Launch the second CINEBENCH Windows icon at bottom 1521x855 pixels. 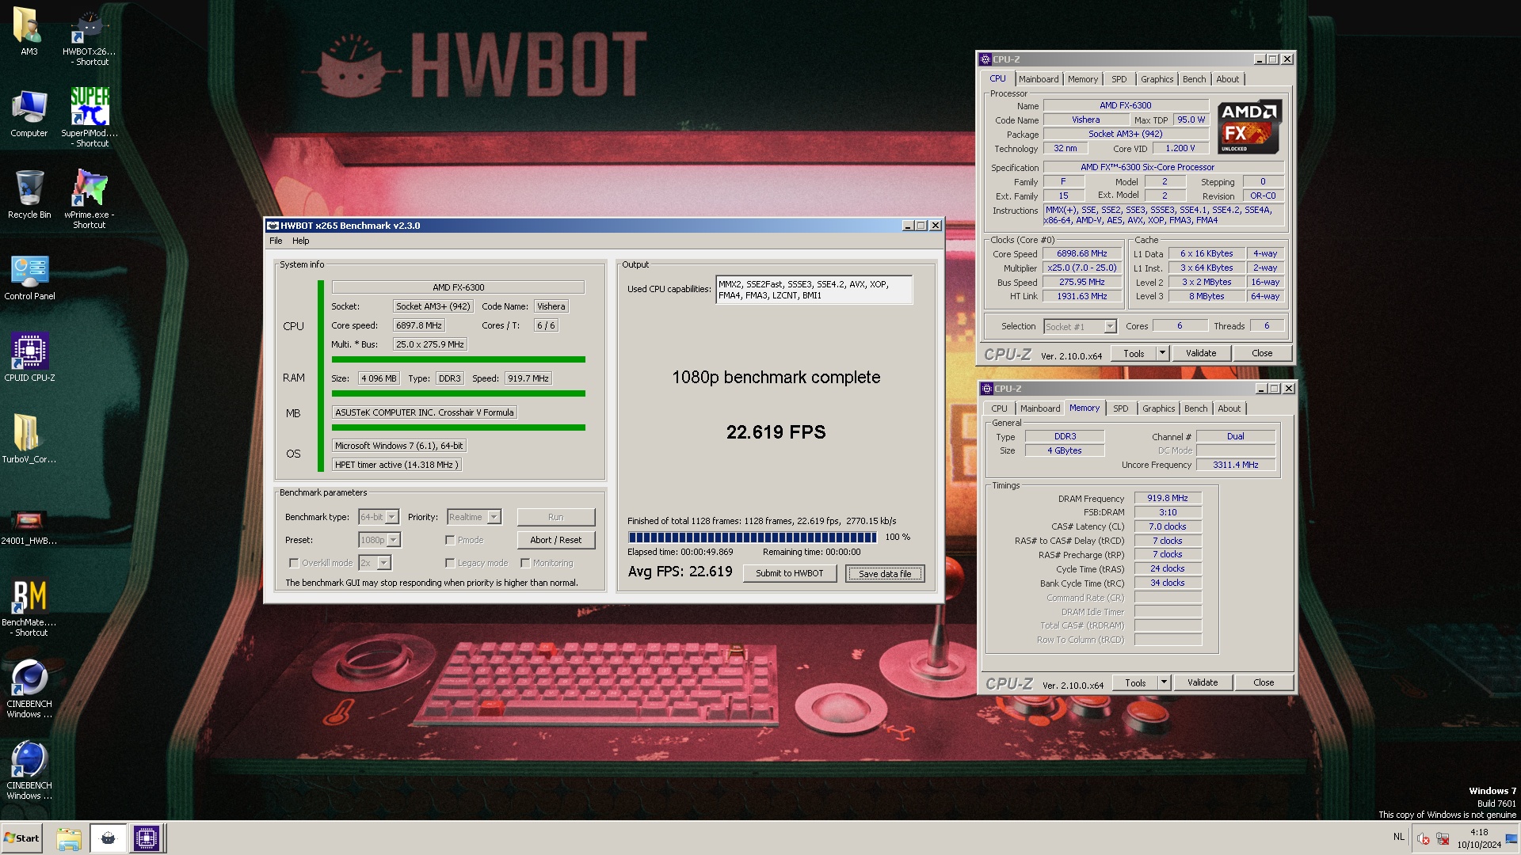pos(29,770)
